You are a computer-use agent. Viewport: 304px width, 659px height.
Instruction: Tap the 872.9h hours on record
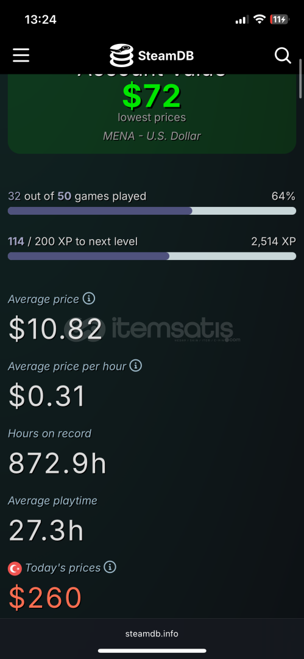coord(57,463)
